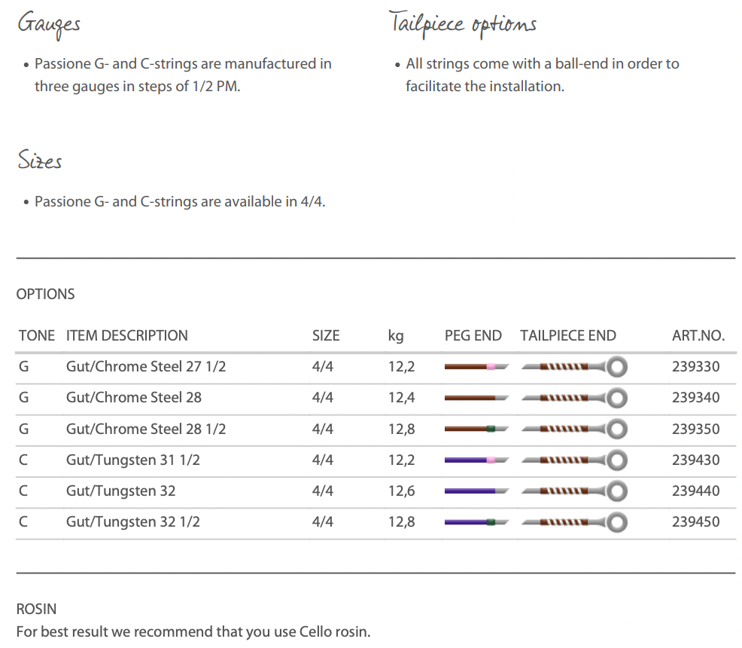742x648 pixels.
Task: Click tailpiece end ball icon for article 239330
Action: (617, 367)
